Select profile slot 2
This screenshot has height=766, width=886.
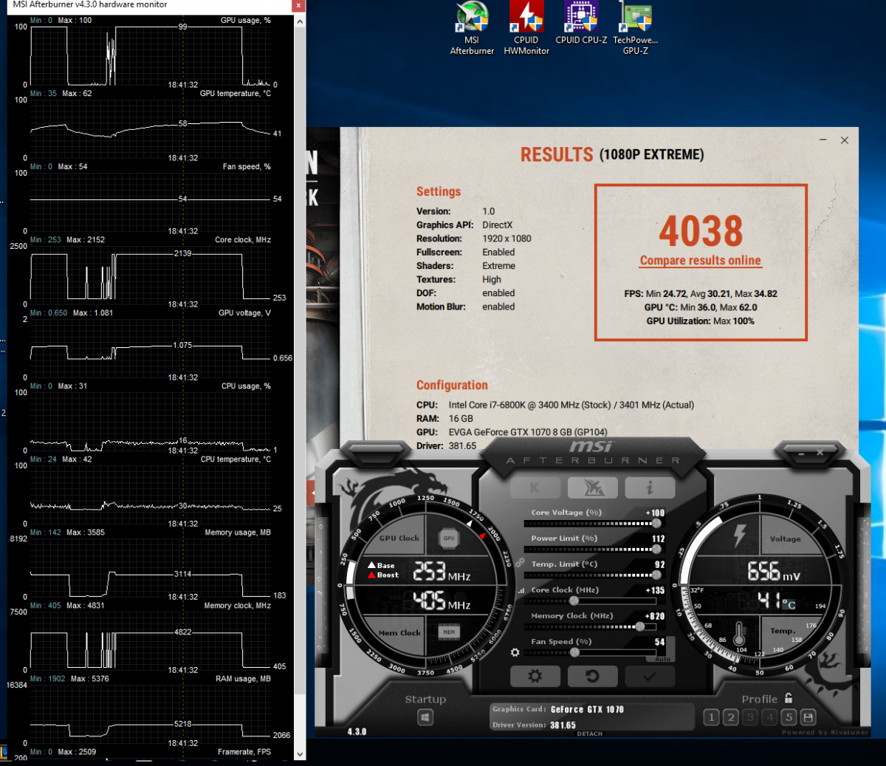point(730,717)
